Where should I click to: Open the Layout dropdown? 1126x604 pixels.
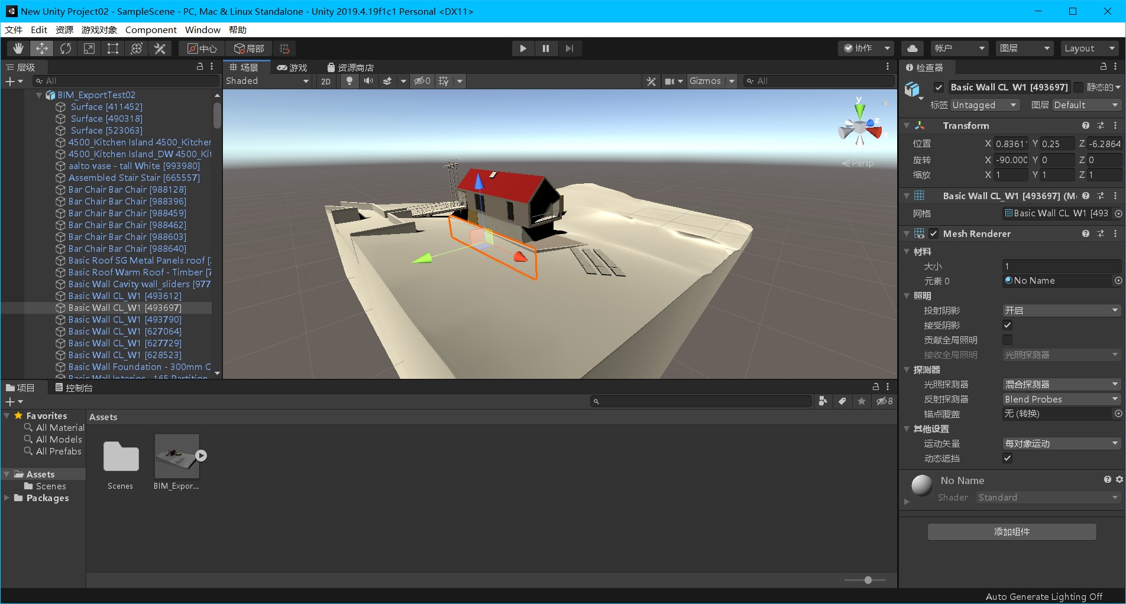point(1089,48)
